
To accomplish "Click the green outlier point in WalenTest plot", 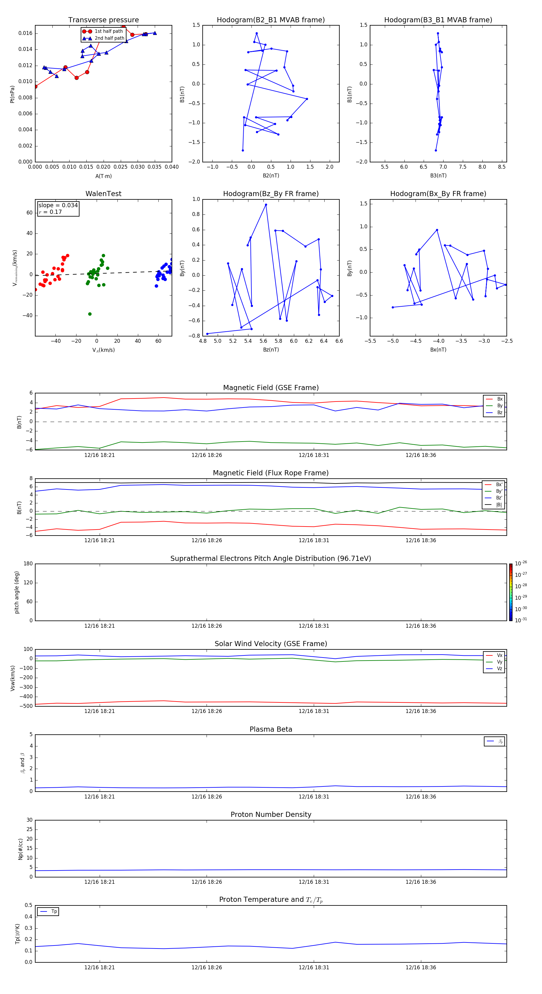I will point(90,314).
